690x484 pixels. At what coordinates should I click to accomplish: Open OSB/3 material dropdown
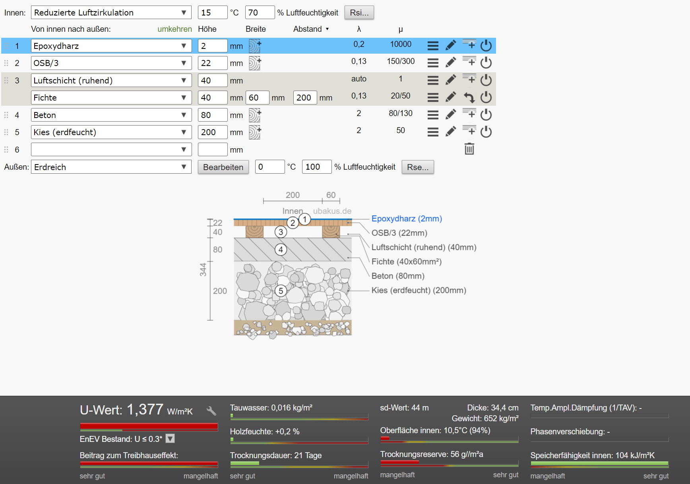tap(111, 63)
